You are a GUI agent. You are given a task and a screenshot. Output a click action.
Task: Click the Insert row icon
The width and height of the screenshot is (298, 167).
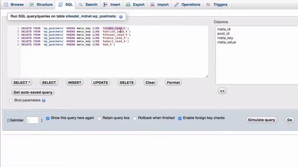coord(105,4)
